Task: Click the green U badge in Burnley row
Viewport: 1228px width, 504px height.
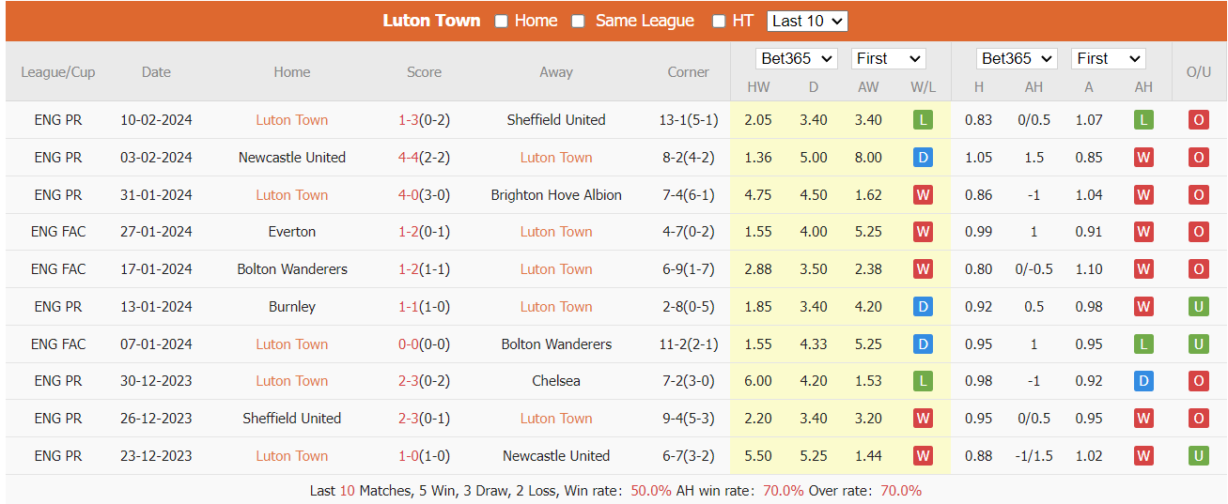Action: coord(1199,307)
